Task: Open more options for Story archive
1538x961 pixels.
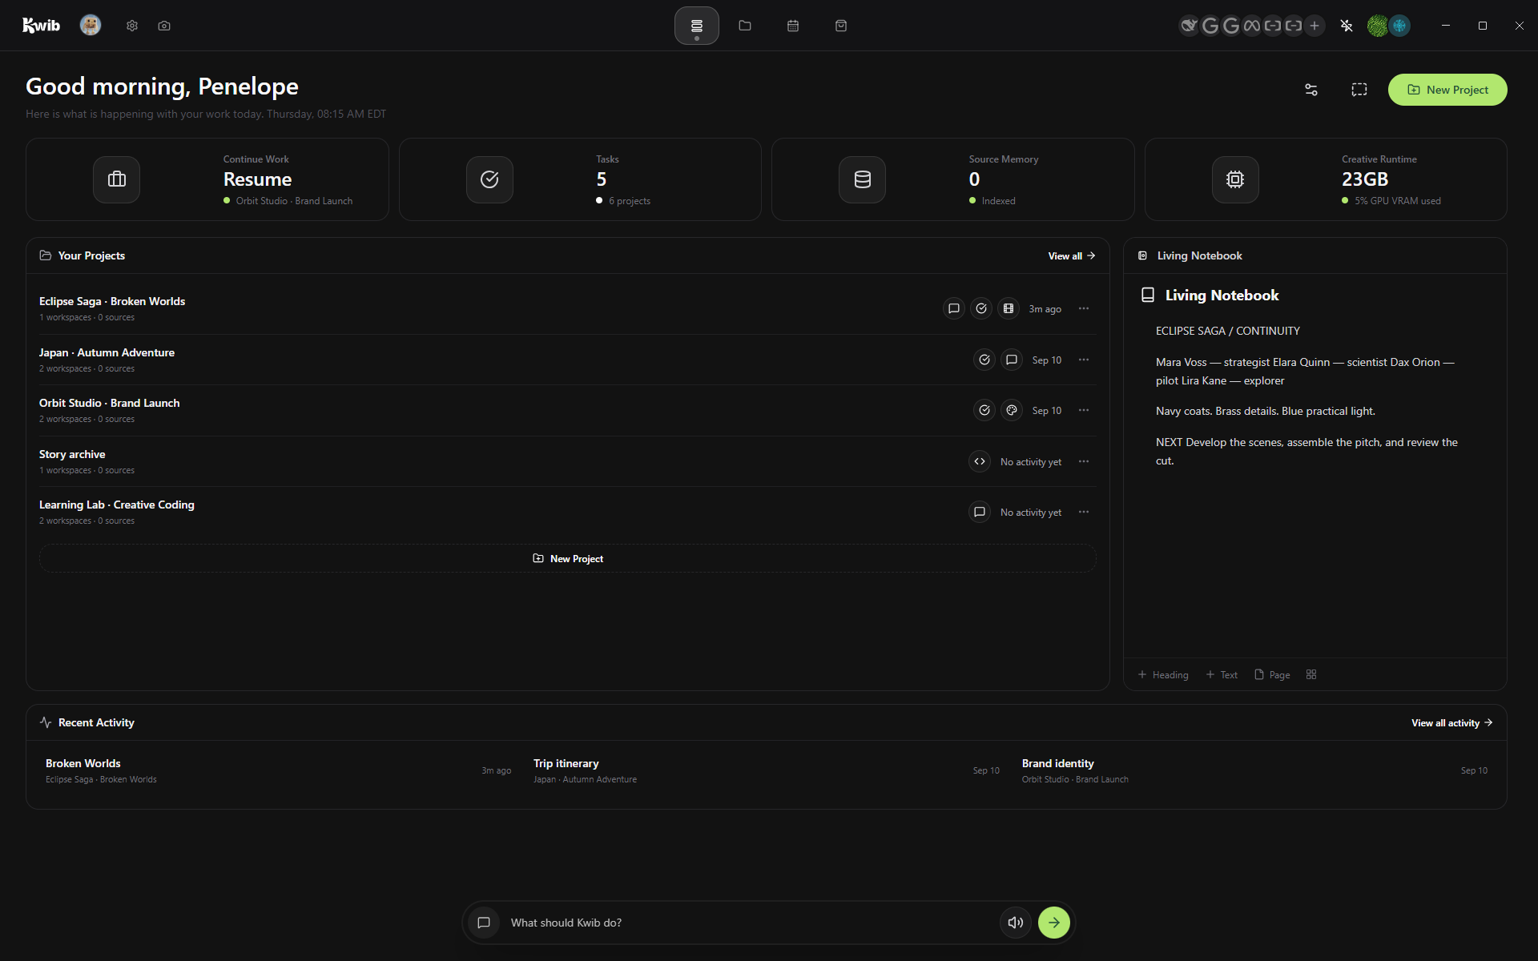Action: pyautogui.click(x=1084, y=461)
